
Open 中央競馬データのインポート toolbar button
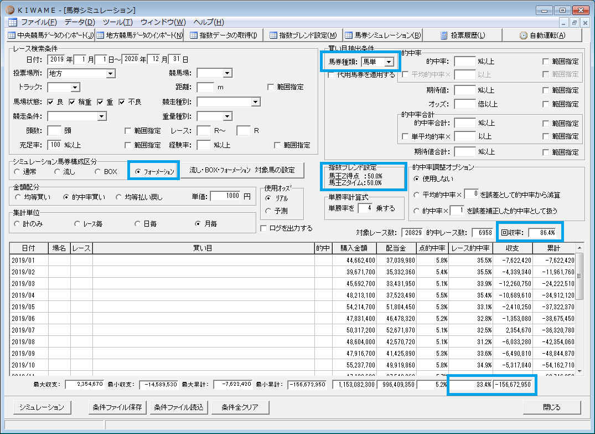pyautogui.click(x=51, y=35)
